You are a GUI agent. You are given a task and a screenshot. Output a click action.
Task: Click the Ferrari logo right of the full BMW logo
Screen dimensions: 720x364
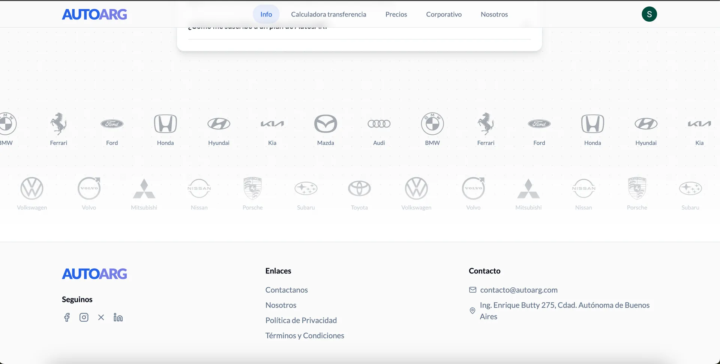[486, 124]
